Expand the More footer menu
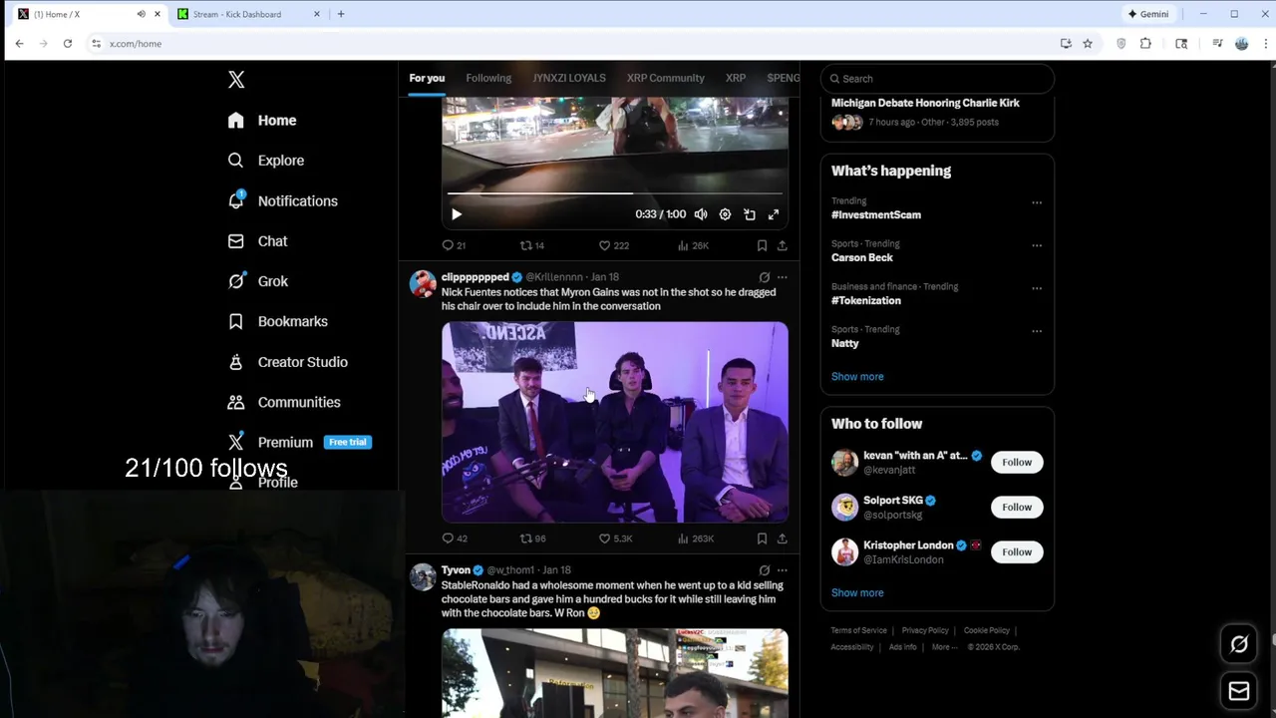1276x718 pixels. [943, 647]
